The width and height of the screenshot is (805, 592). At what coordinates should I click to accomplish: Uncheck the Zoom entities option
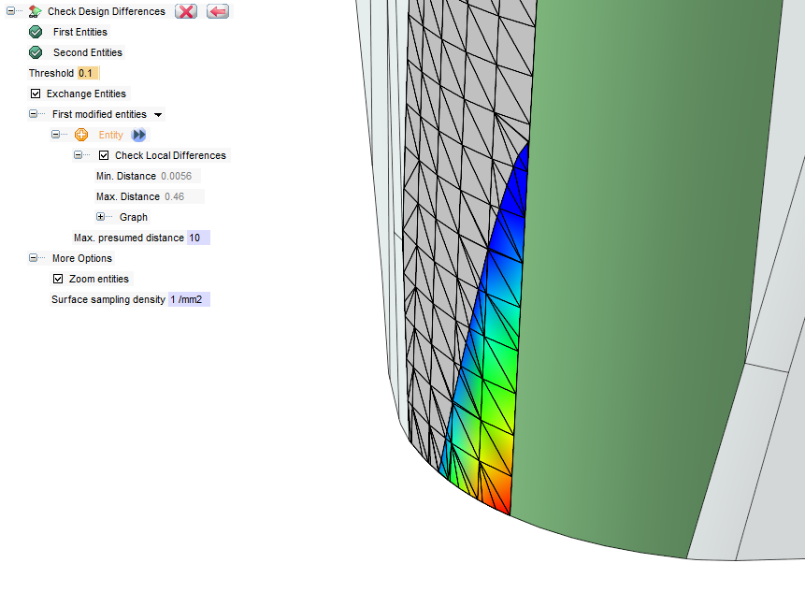[58, 279]
